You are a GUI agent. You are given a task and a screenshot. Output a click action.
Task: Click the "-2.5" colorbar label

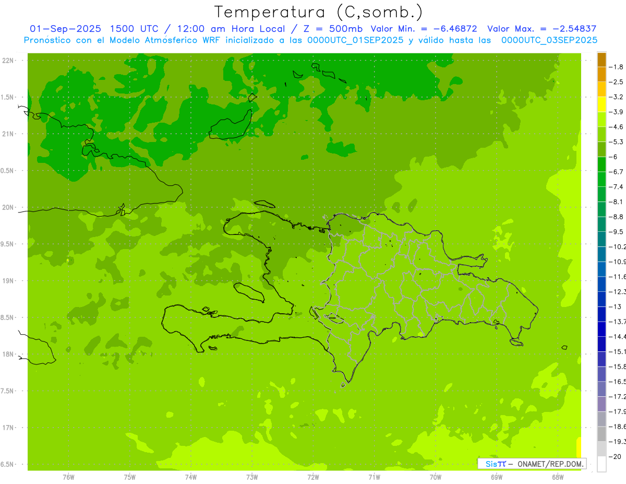616,82
